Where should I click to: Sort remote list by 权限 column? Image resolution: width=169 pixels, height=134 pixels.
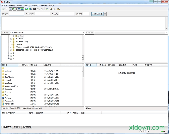[x=138, y=65]
